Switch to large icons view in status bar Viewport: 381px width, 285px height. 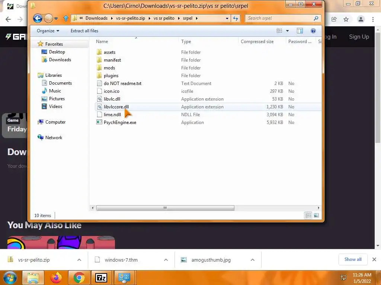click(316, 216)
